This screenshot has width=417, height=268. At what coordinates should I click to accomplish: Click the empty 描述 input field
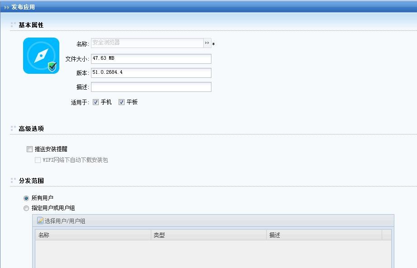click(151, 87)
